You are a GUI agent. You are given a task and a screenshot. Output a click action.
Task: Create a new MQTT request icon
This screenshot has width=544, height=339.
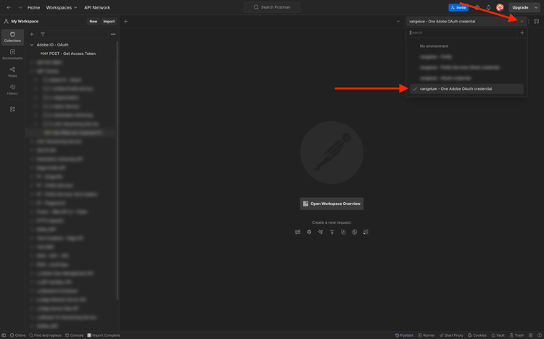[x=366, y=232]
